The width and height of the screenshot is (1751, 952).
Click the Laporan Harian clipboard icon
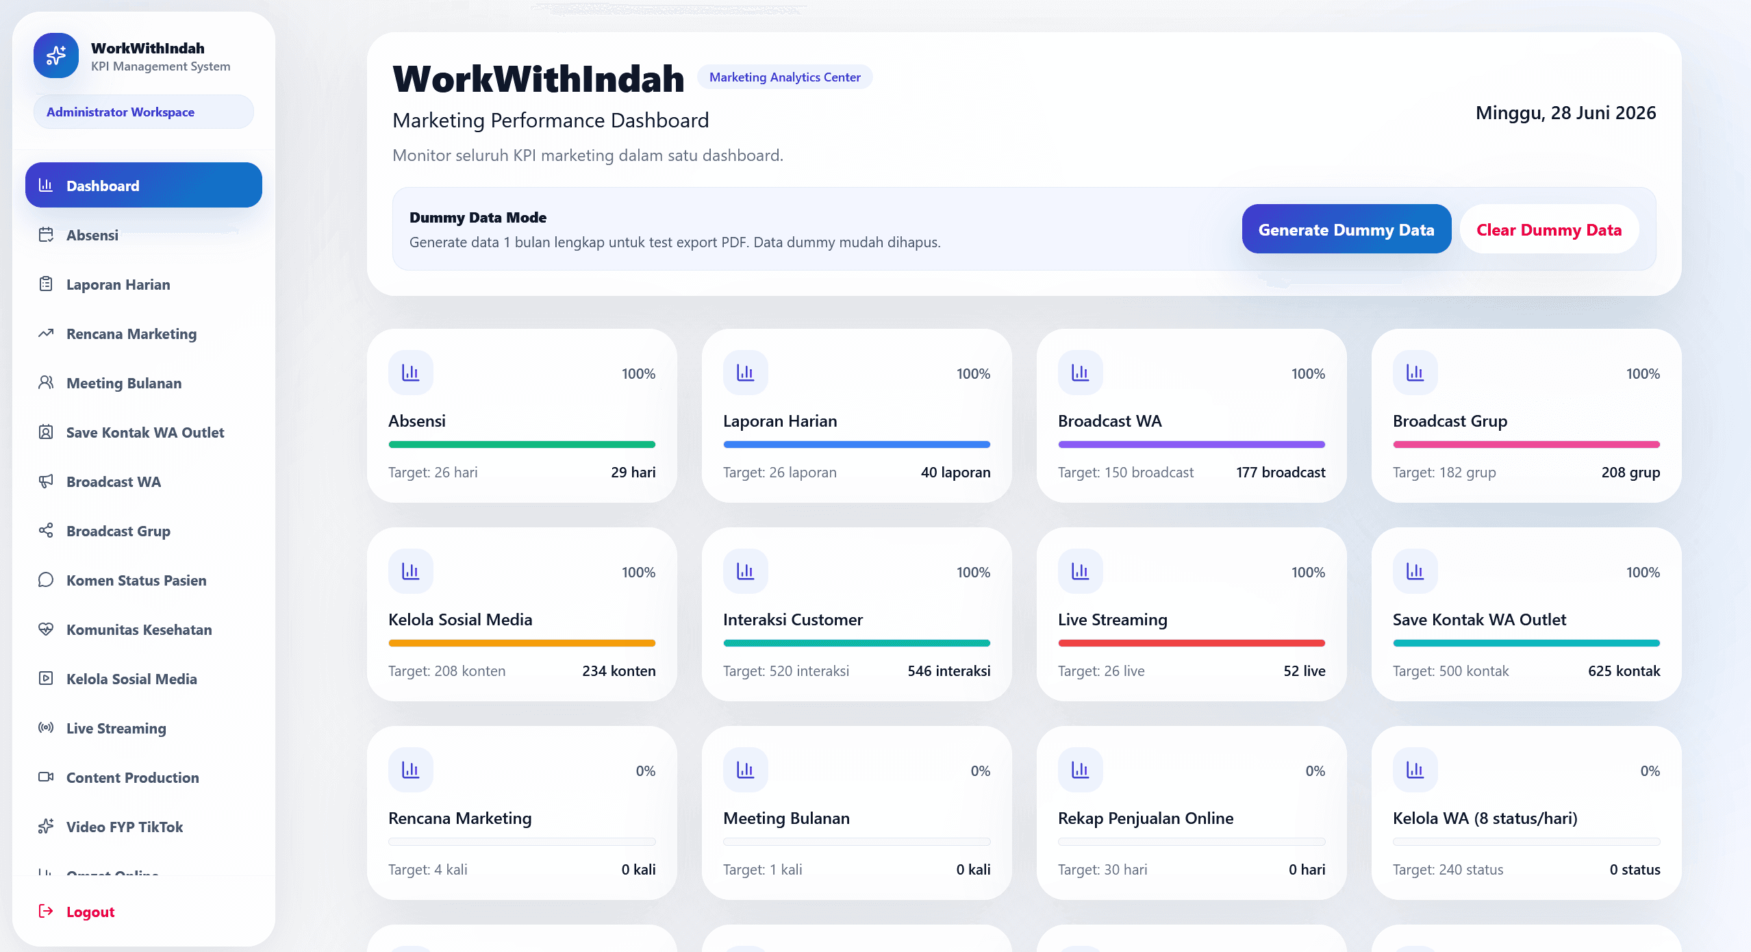click(x=46, y=284)
